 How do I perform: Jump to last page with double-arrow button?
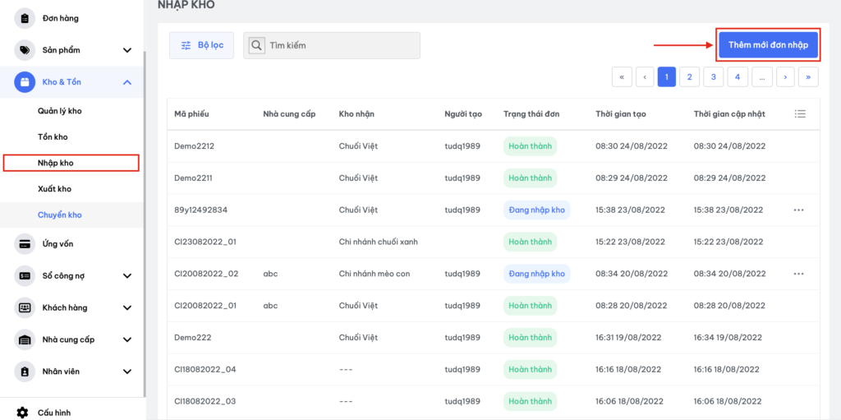tap(808, 77)
